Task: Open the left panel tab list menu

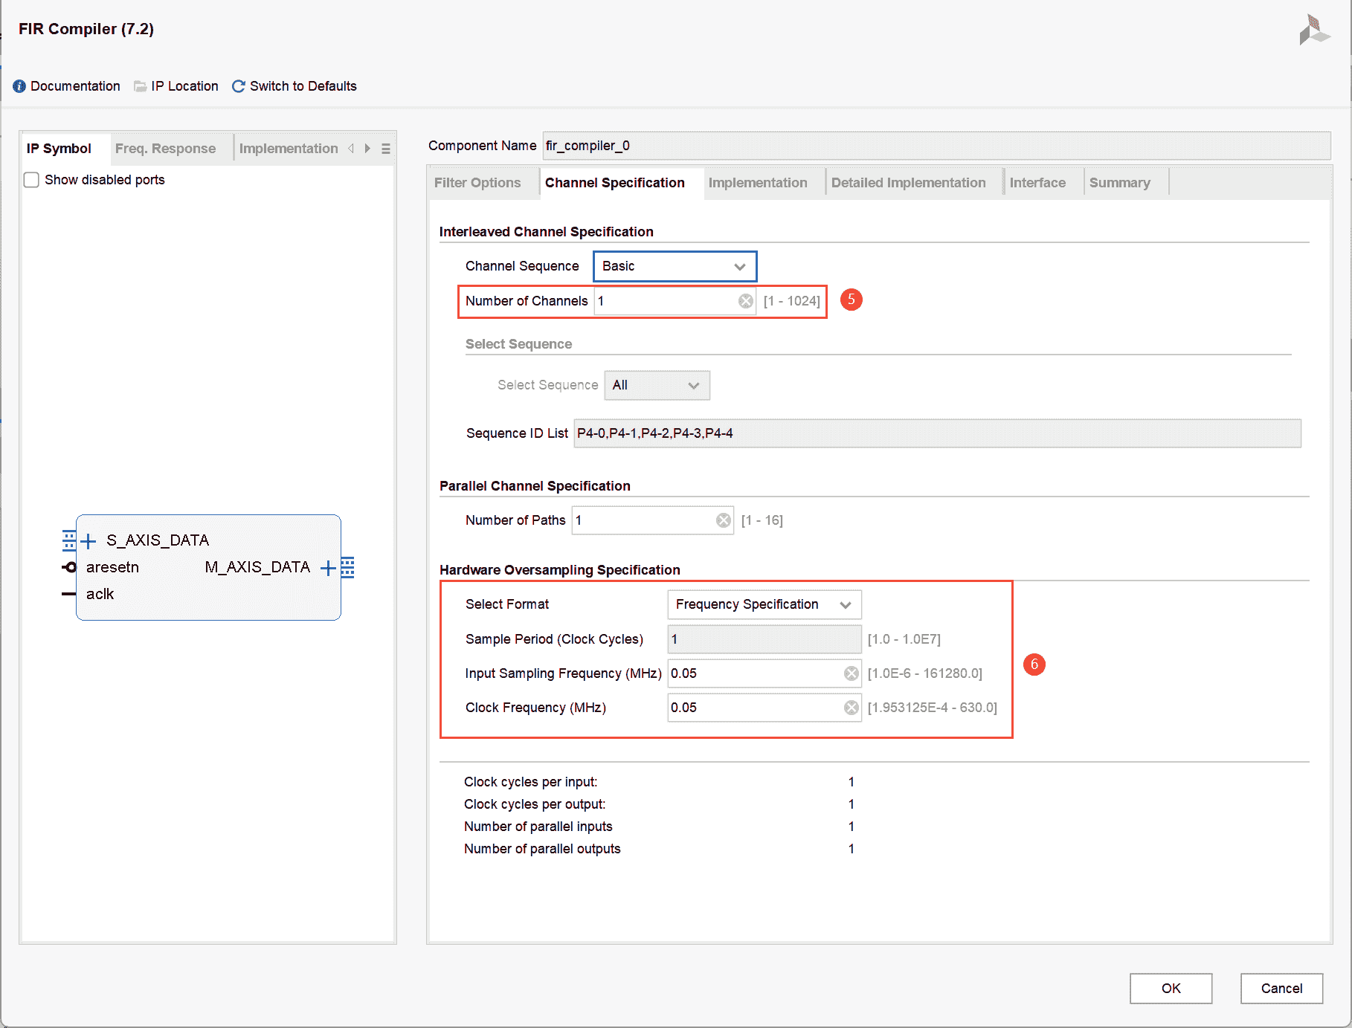Action: (x=385, y=149)
